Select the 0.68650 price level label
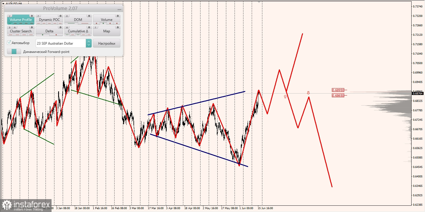This screenshot has width=425, height=212. pyautogui.click(x=338, y=95)
